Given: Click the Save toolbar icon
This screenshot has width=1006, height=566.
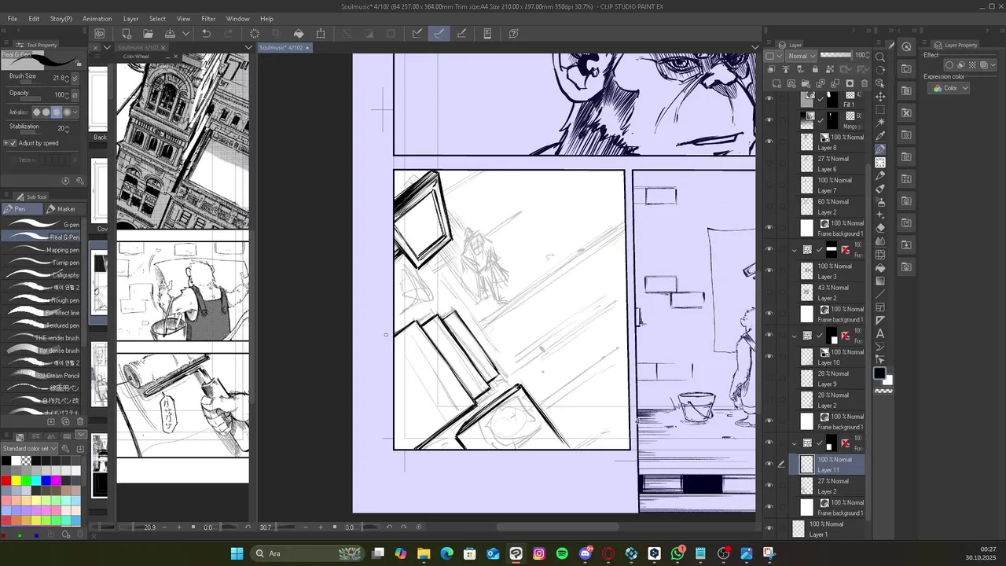Looking at the screenshot, I should pos(170,33).
